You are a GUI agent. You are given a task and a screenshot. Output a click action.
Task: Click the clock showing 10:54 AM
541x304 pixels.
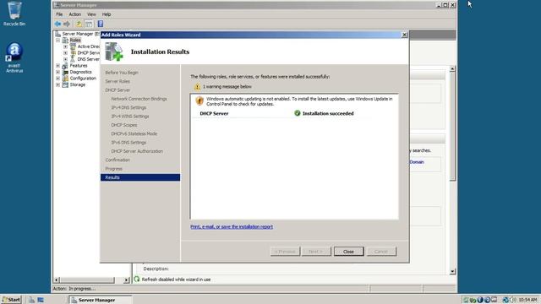pyautogui.click(x=527, y=300)
